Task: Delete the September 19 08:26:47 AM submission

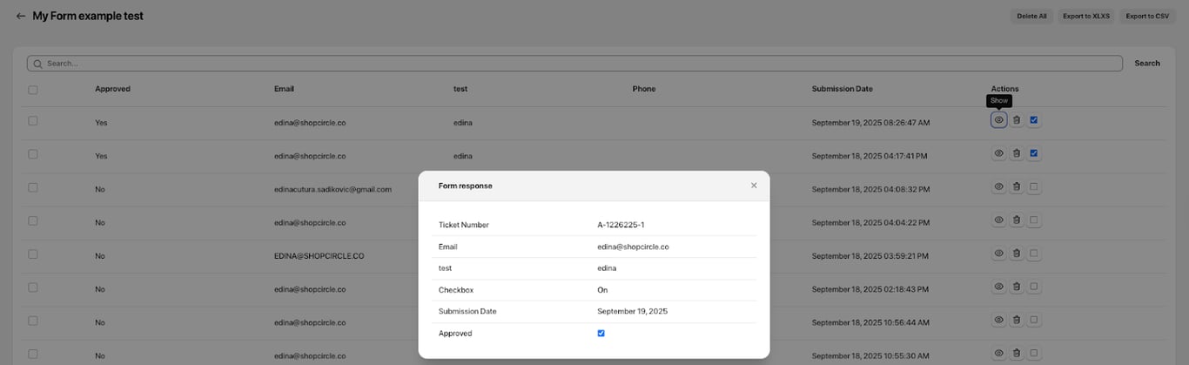Action: click(x=1017, y=120)
